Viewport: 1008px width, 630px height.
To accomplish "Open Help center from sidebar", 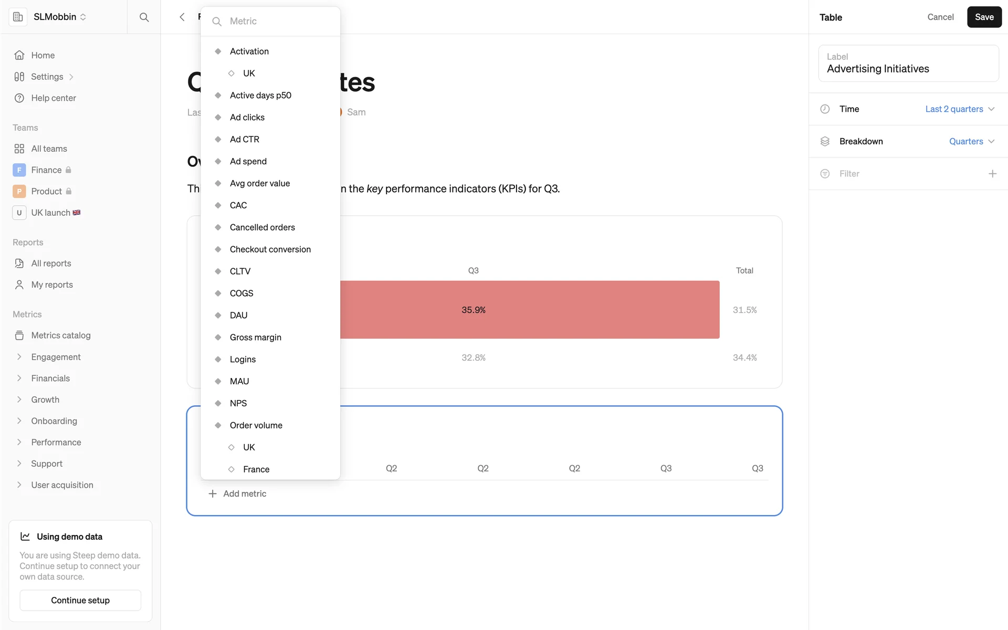I will tap(53, 98).
